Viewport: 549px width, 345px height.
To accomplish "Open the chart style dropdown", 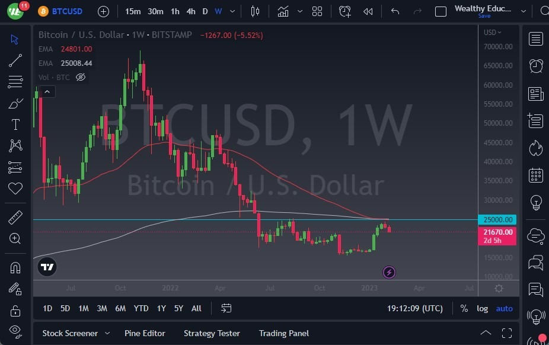I will click(300, 11).
